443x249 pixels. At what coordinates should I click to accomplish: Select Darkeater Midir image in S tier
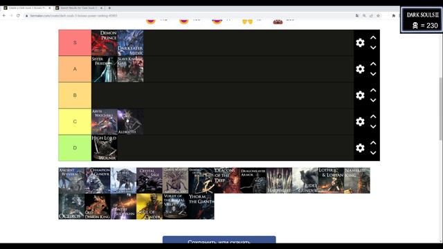pos(130,43)
